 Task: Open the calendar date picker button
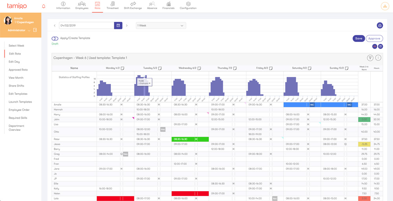(x=118, y=25)
